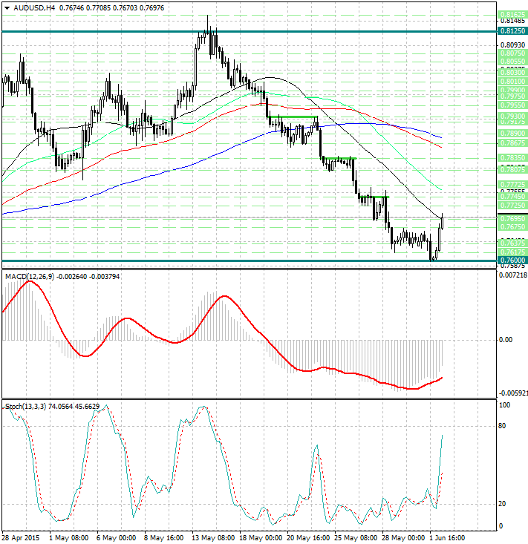
Task: Click the 1 May 08:00 time label
Action: click(69, 538)
